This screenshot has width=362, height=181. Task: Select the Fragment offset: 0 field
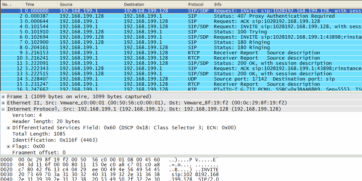[39, 153]
